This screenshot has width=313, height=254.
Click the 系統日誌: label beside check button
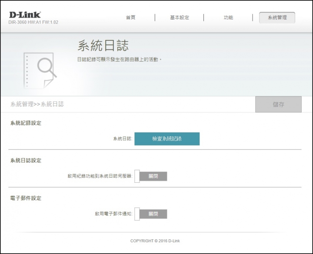coord(123,139)
